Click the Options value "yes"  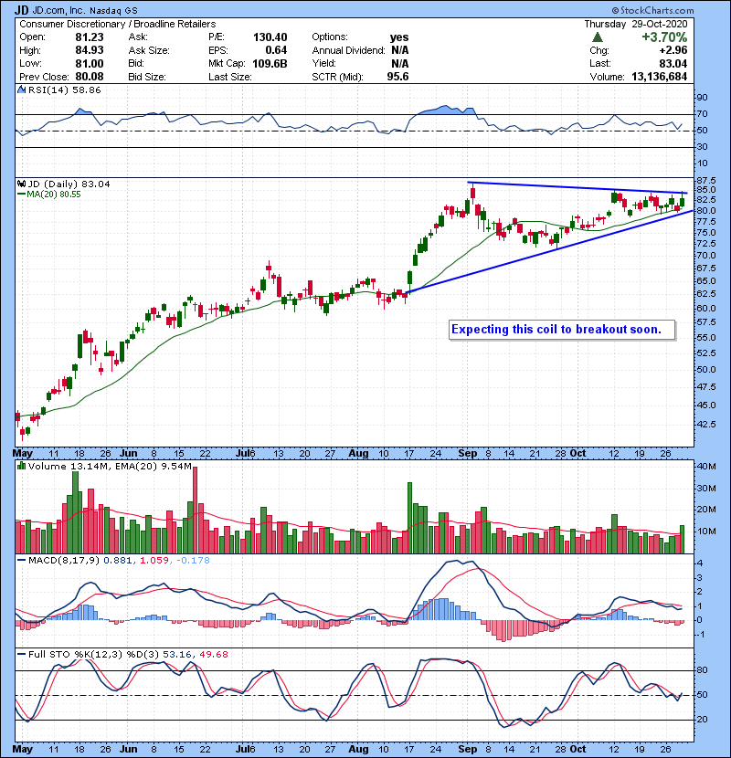pyautogui.click(x=399, y=37)
